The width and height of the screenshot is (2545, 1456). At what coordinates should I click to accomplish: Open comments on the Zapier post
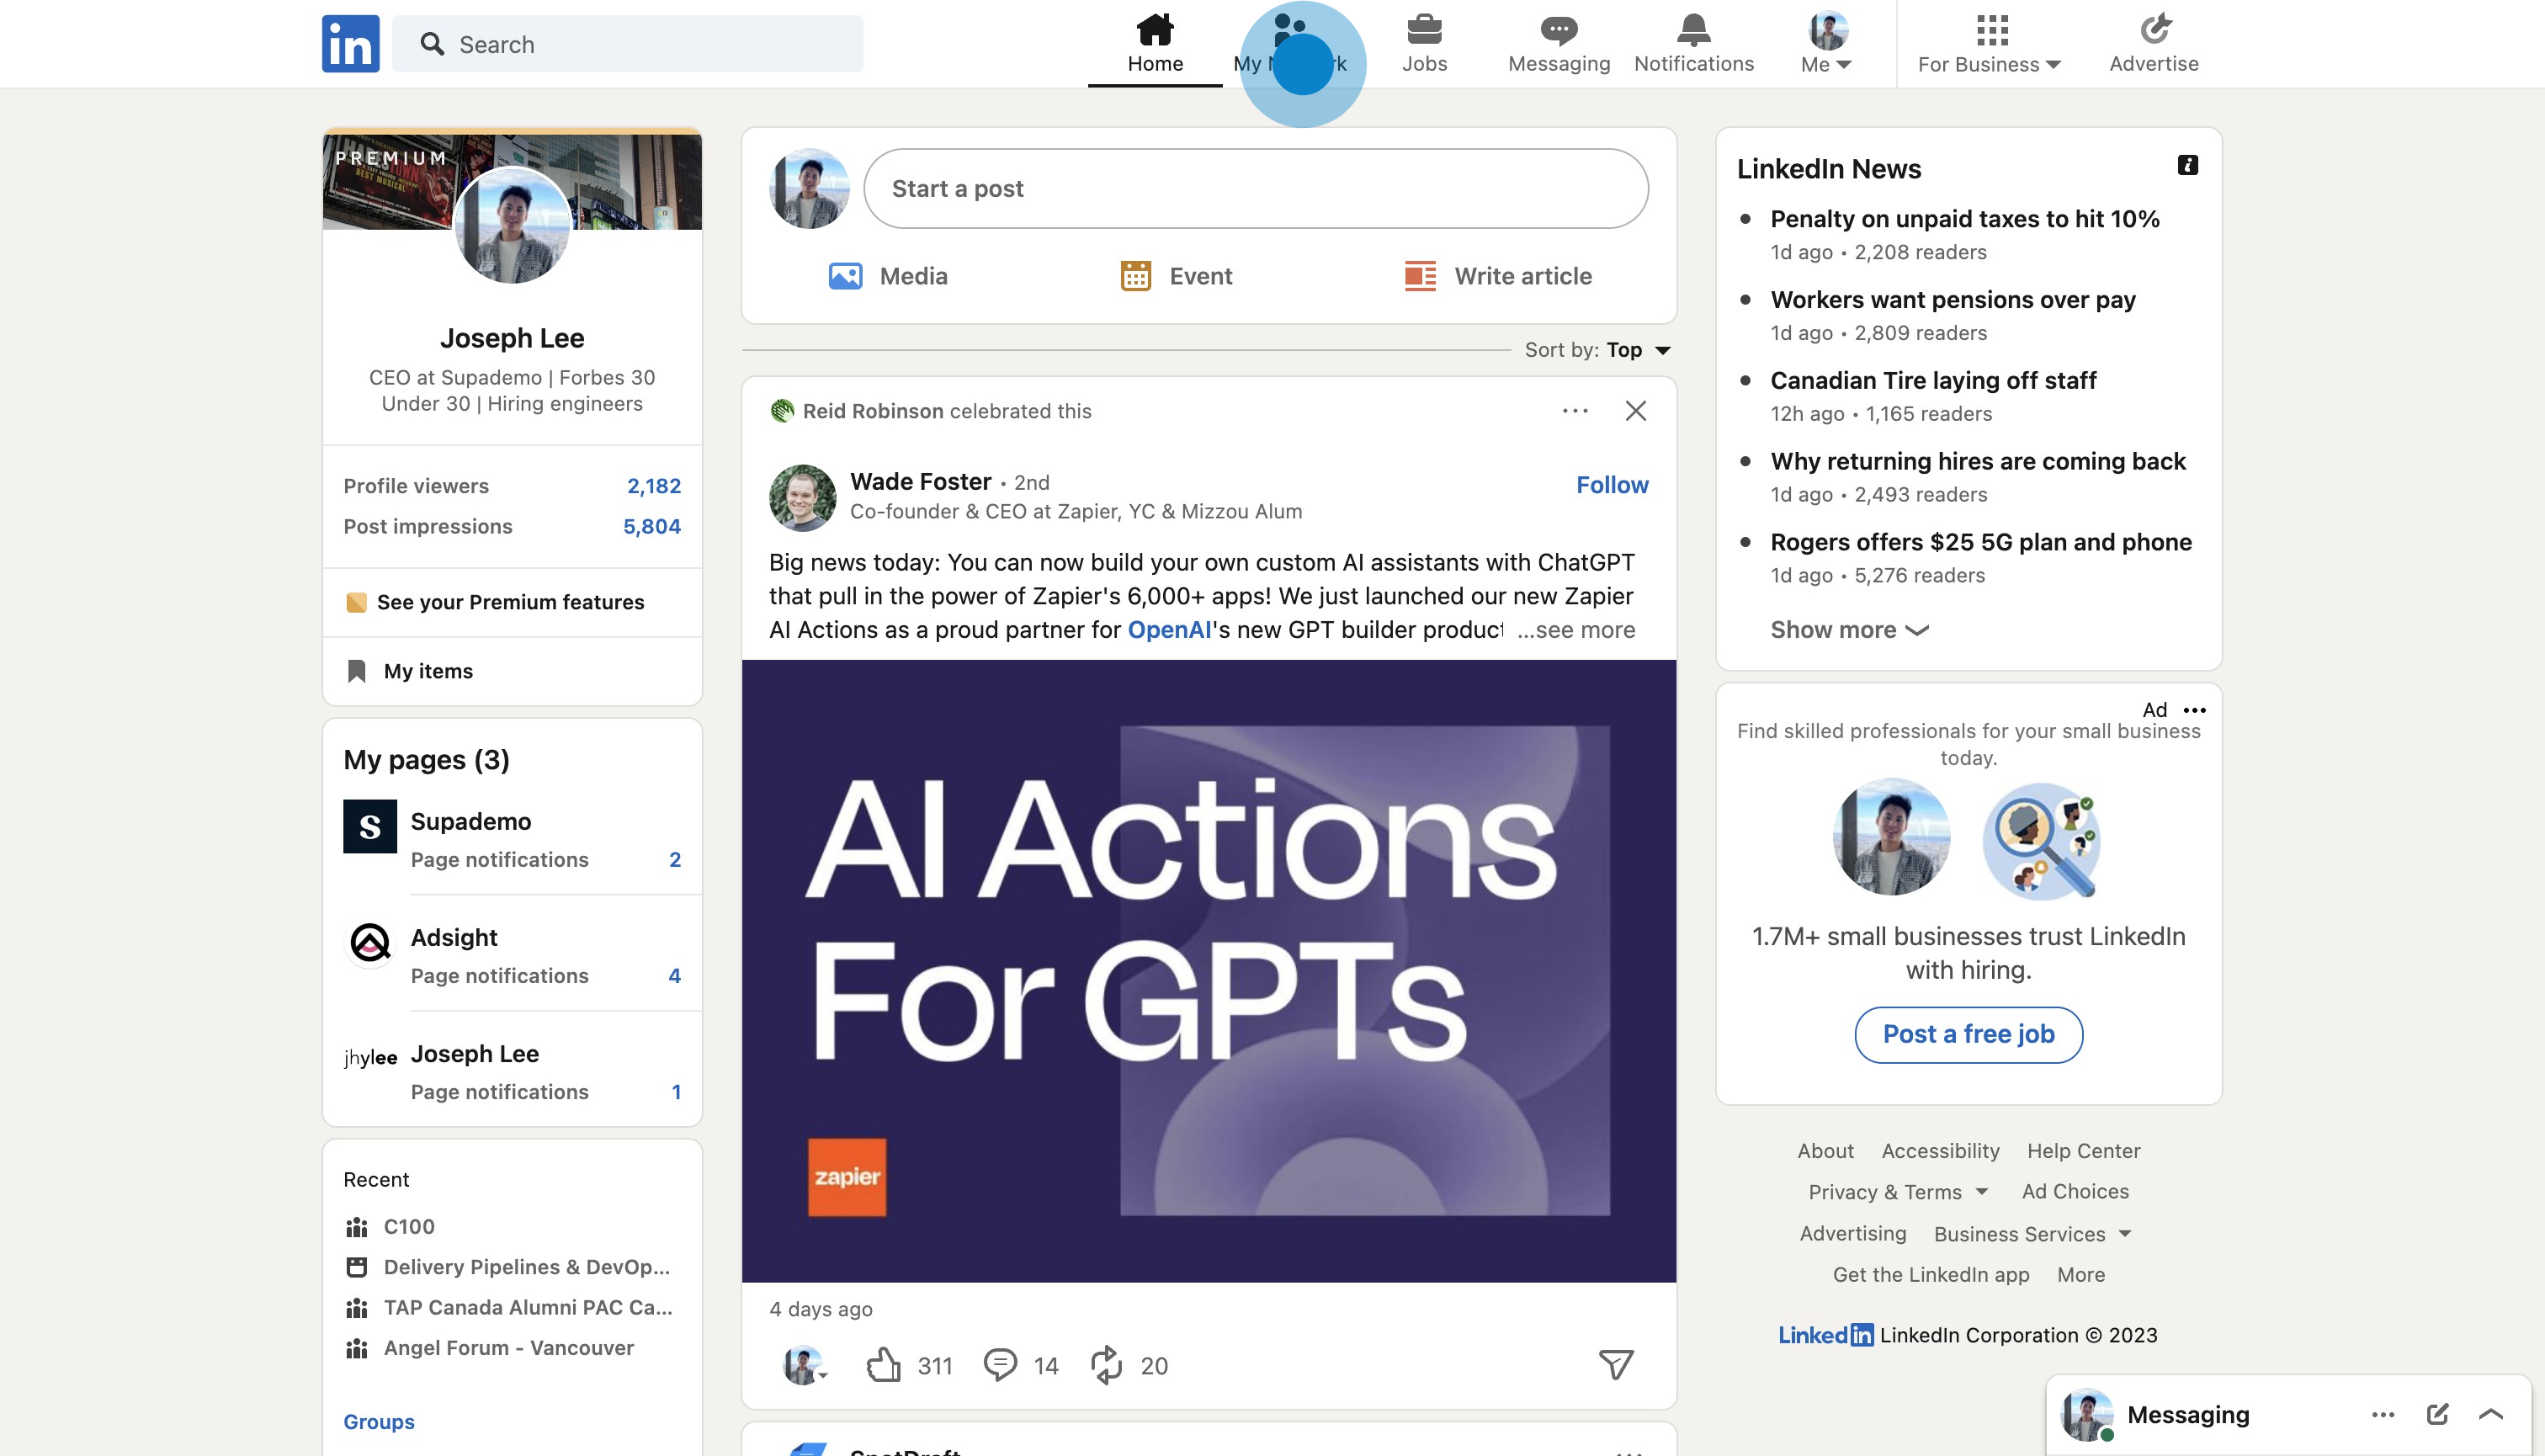click(x=1000, y=1365)
